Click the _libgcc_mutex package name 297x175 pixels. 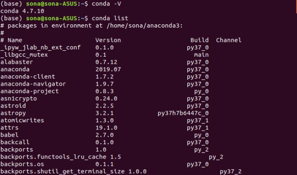point(24,55)
